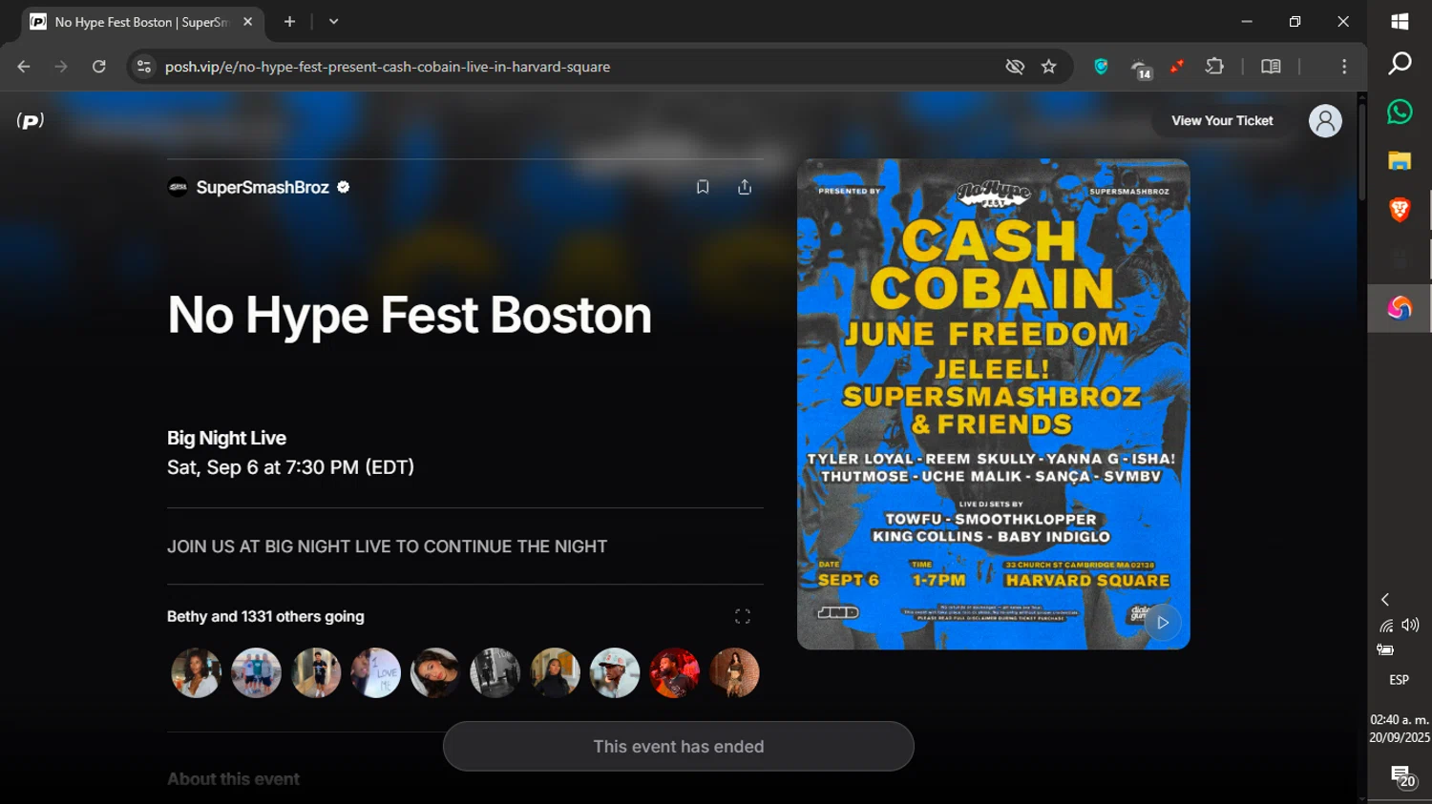Open the extension with badge 14
The image size is (1432, 804).
[1141, 69]
